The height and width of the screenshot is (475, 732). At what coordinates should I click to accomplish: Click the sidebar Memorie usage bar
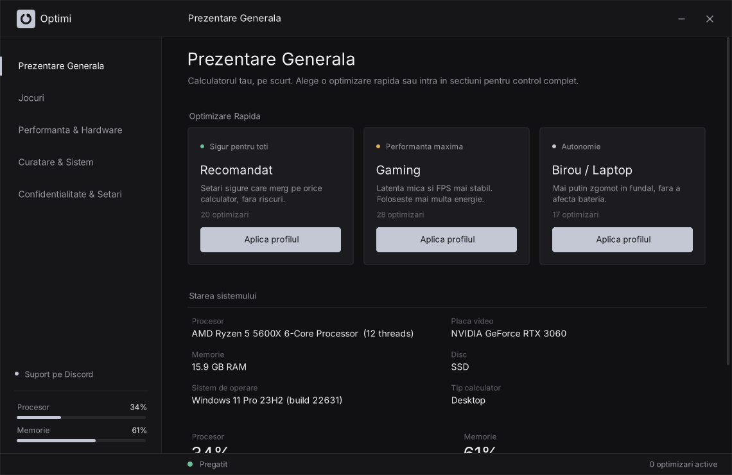[82, 440]
